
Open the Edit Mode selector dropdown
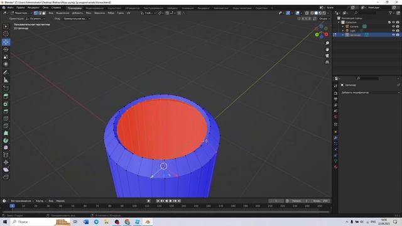21,13
